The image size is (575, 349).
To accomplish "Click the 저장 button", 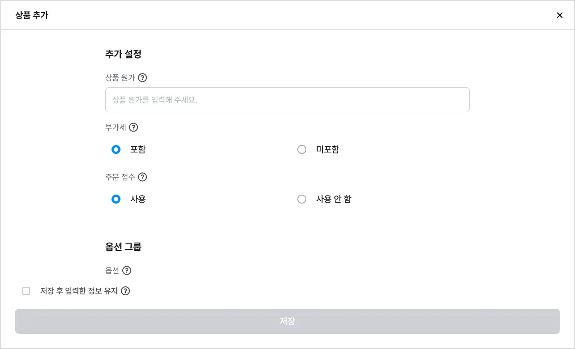I will click(287, 321).
